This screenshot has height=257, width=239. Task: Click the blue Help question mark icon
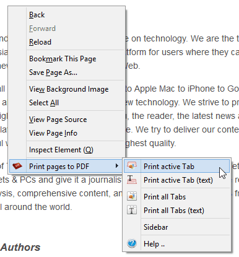pos(132,243)
